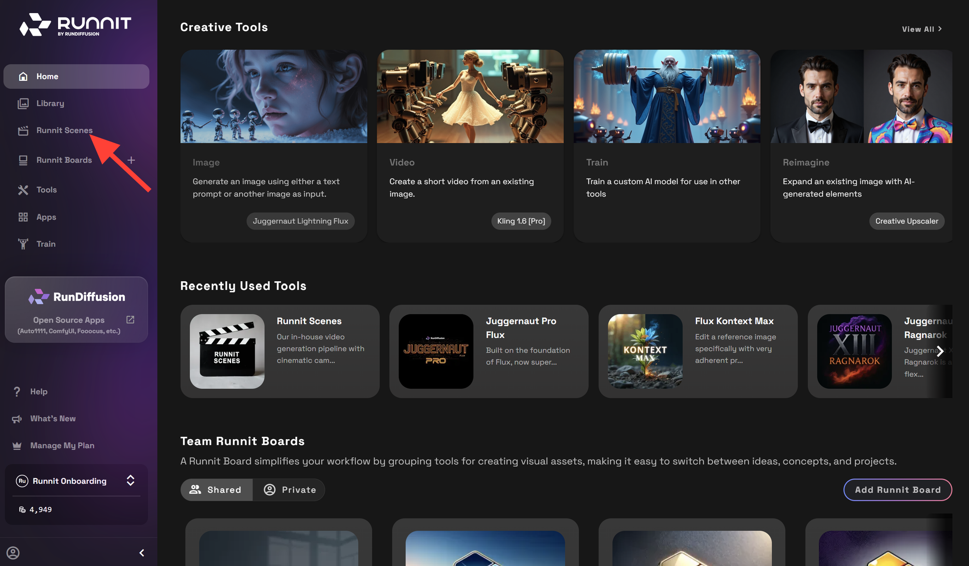
Task: Open Runnit Scenes from the sidebar
Action: click(x=64, y=130)
